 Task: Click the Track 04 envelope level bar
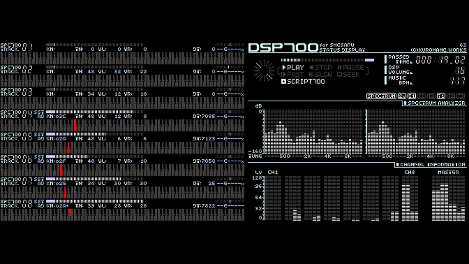(95, 112)
